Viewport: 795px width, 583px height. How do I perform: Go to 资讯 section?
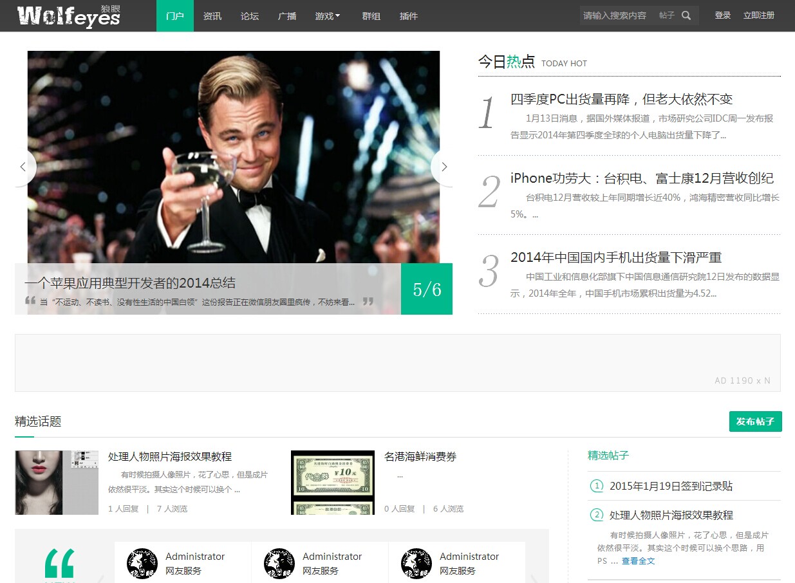tap(212, 16)
